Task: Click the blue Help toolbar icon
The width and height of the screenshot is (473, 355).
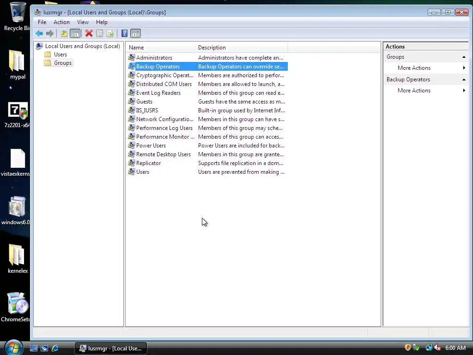Action: coord(124,33)
